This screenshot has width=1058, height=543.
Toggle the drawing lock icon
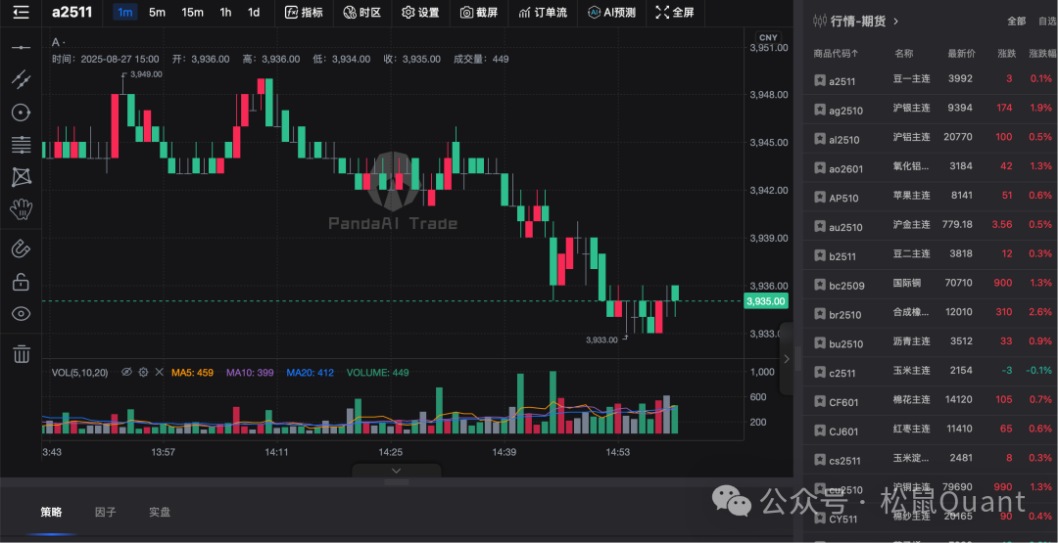point(21,282)
